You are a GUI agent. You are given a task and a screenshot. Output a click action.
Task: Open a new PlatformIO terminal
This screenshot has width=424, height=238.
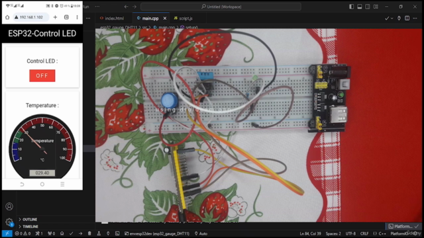pyautogui.click(x=117, y=233)
